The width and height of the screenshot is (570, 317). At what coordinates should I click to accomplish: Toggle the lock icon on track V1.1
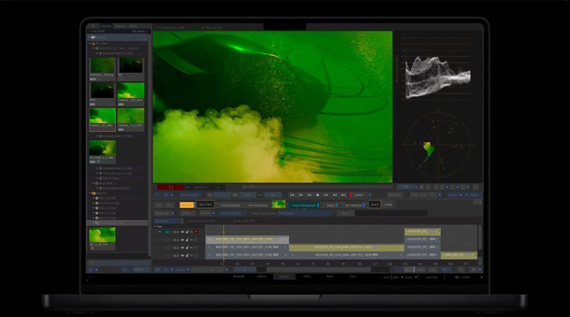point(188,231)
